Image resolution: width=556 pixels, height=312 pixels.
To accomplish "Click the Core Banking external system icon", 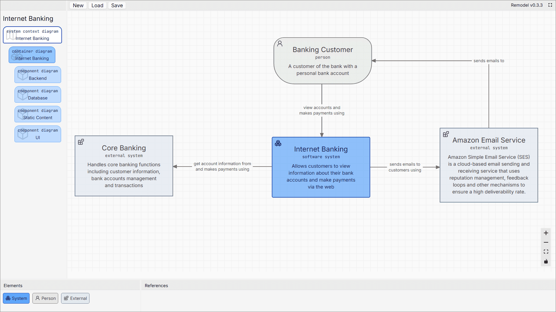I will point(81,142).
